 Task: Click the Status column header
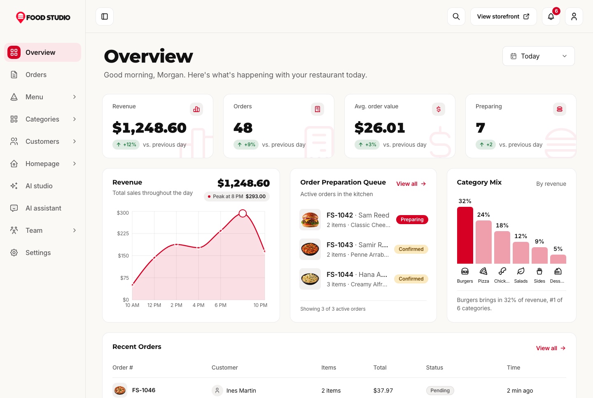coord(434,368)
